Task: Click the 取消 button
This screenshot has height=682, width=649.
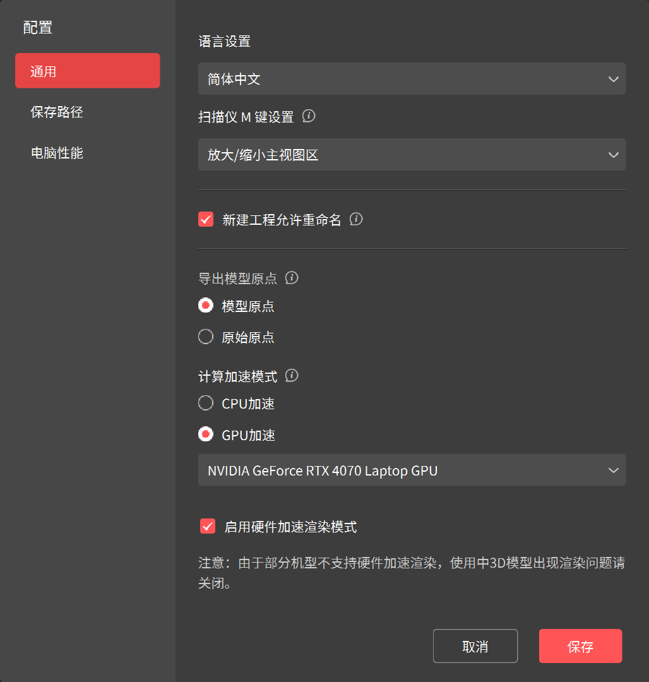Action: pos(475,646)
